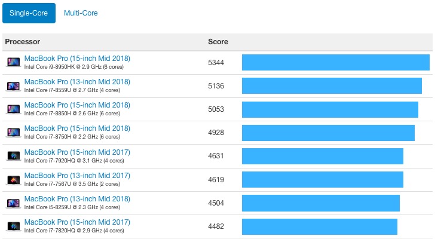Screen dimensions: 447x239
Task: Click laptop icon beside the i7-7567U entry
Action: [x=13, y=180]
